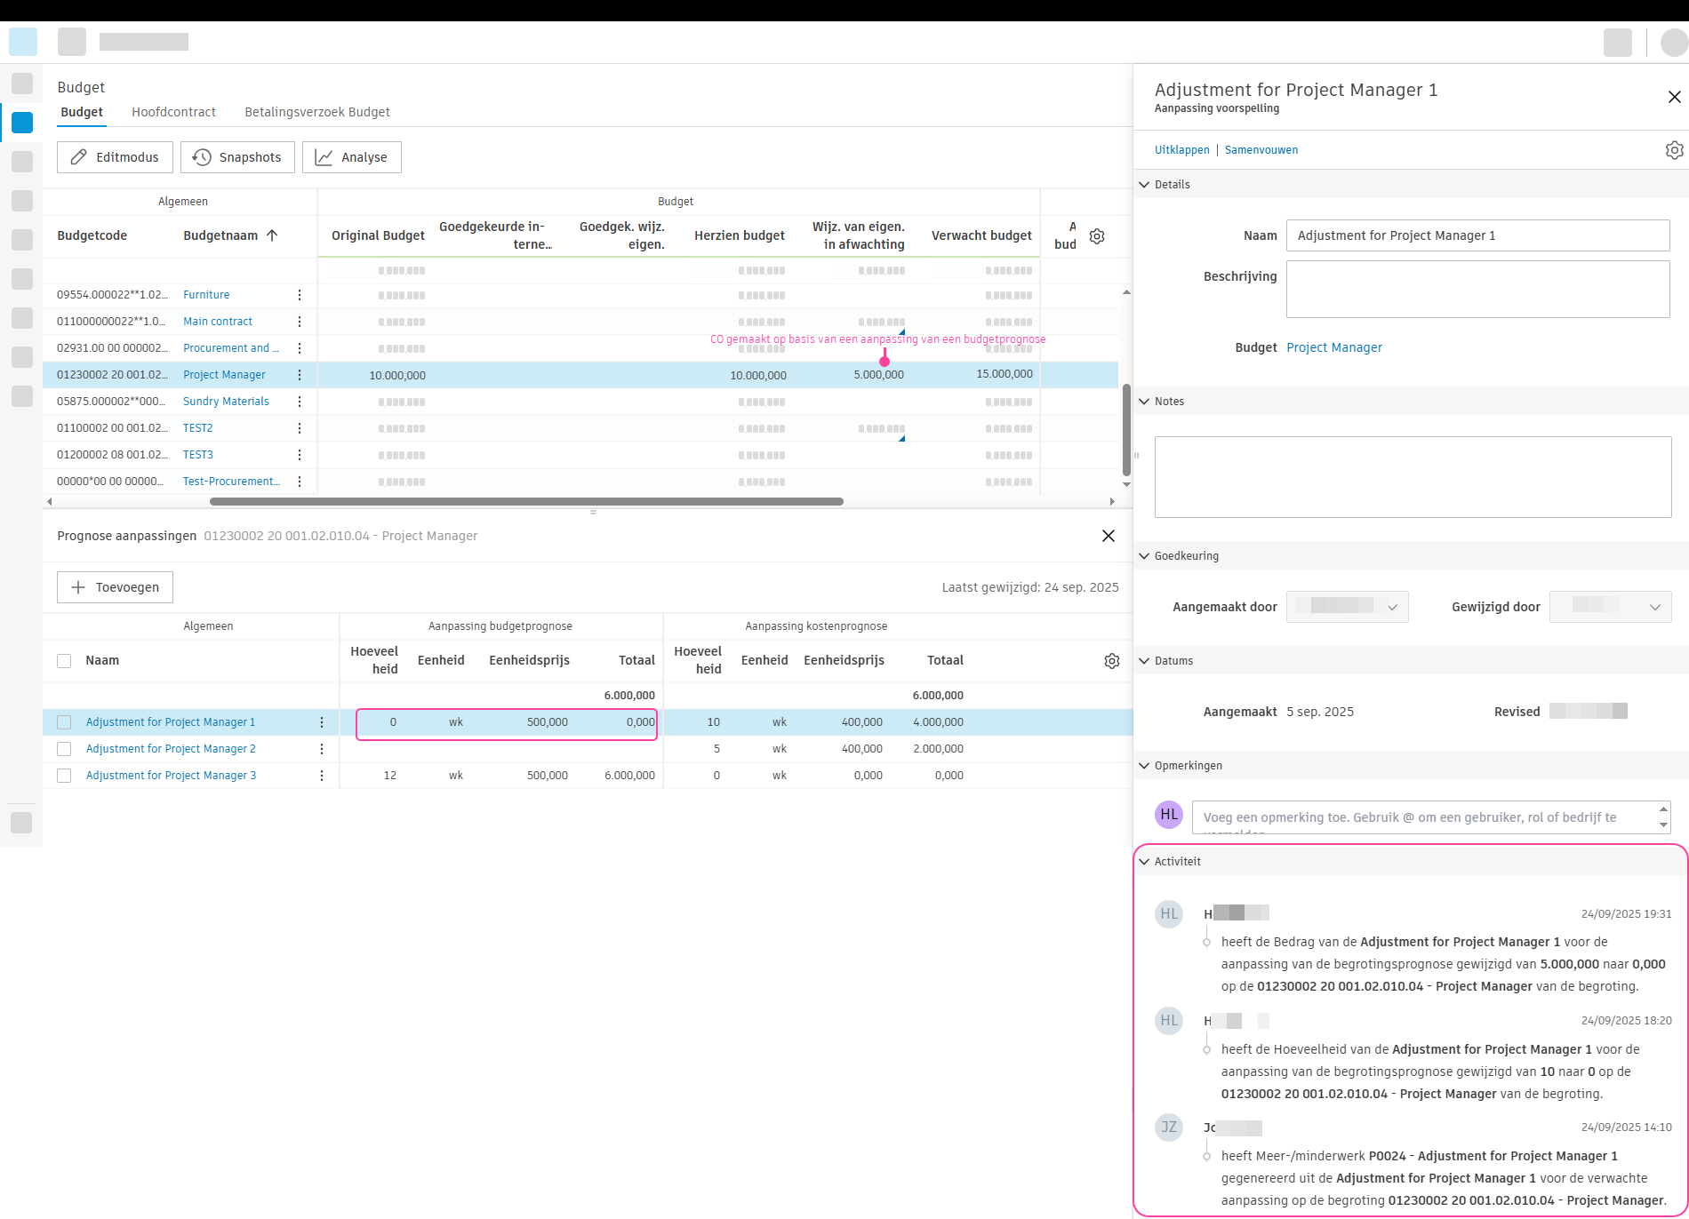
Task: Collapse the Notes section
Action: (1144, 402)
